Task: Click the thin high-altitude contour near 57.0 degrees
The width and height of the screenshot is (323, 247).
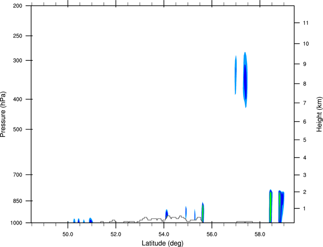Action: (236, 75)
